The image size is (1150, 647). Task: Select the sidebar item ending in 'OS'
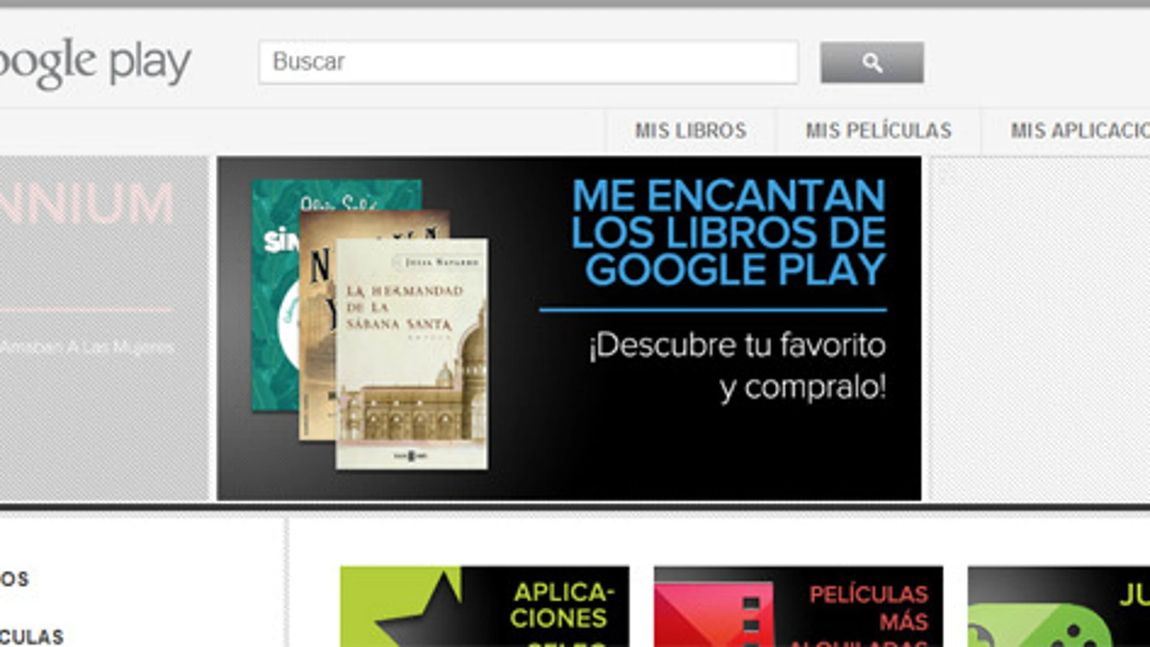pyautogui.click(x=15, y=579)
